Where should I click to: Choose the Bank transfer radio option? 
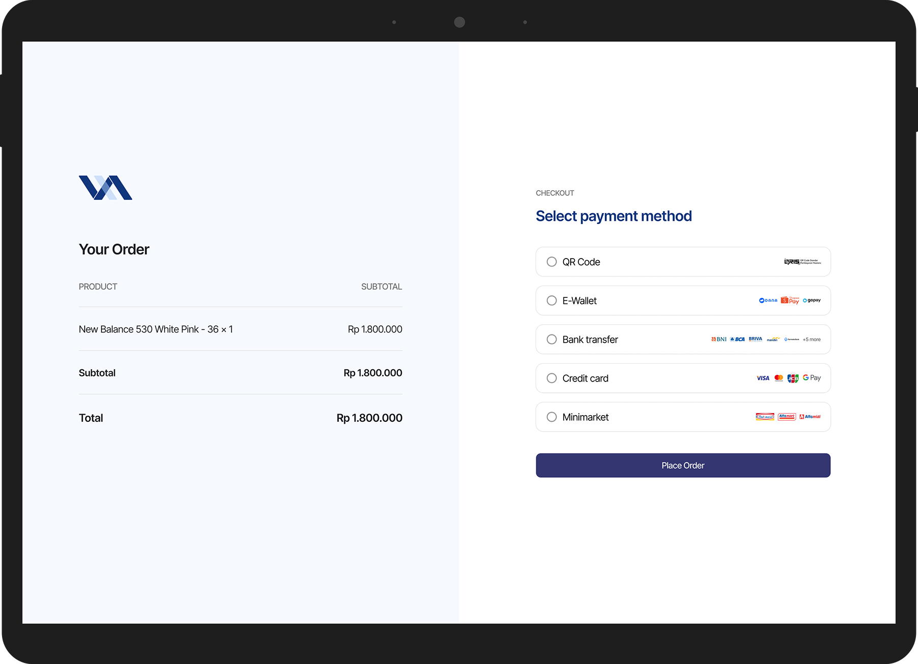coord(552,339)
